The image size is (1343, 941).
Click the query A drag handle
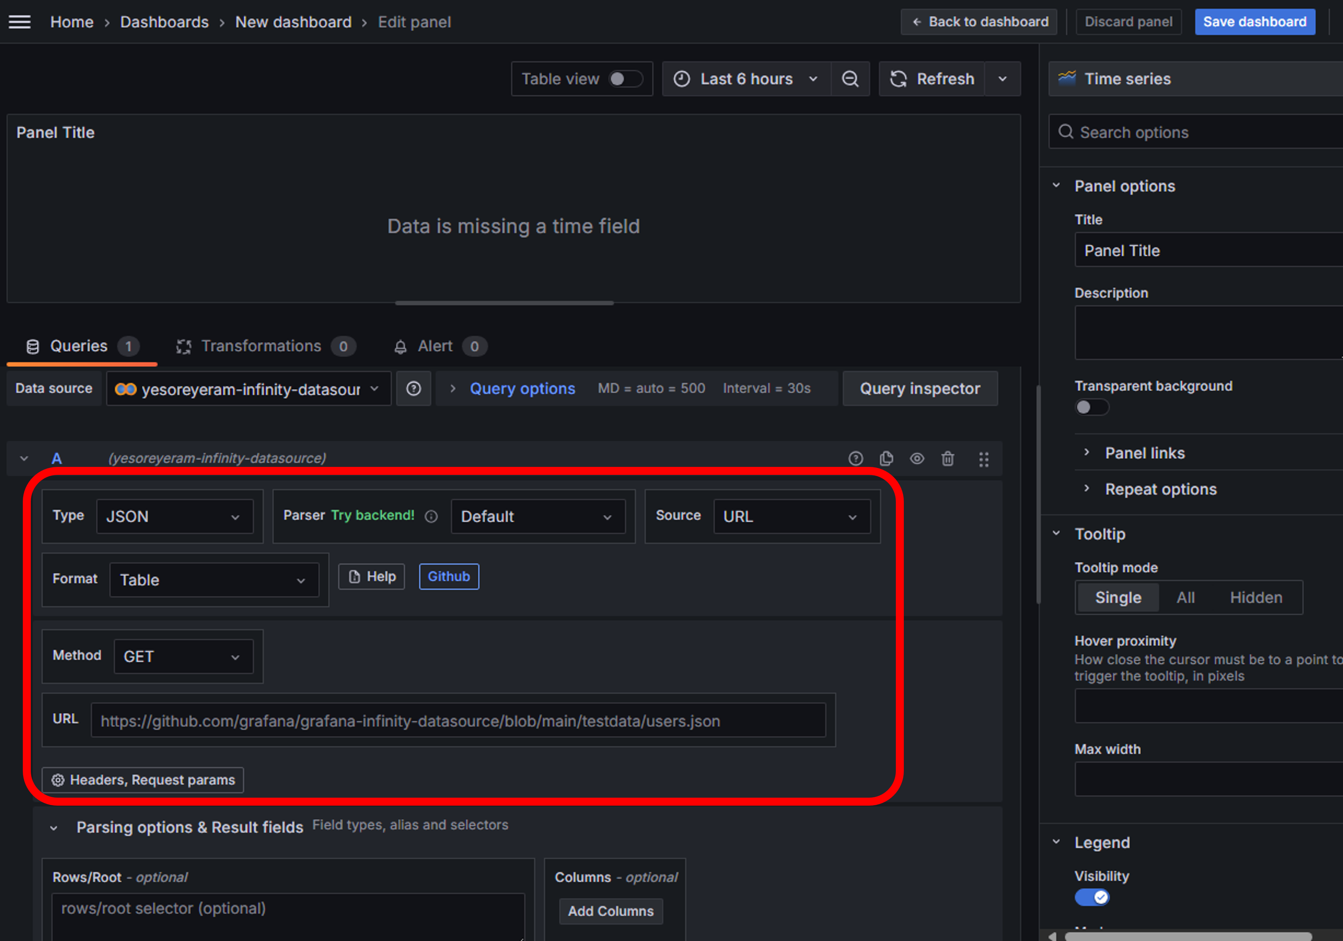point(984,459)
